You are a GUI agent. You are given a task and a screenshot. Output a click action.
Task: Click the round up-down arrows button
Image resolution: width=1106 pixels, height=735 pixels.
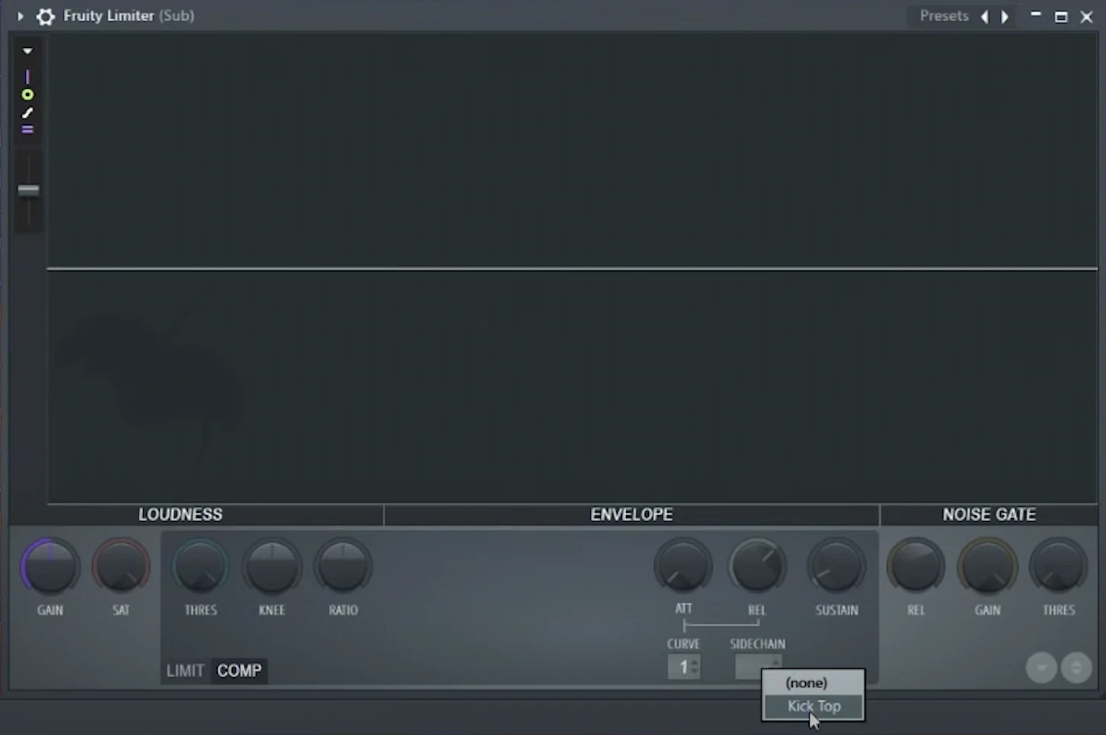1076,668
